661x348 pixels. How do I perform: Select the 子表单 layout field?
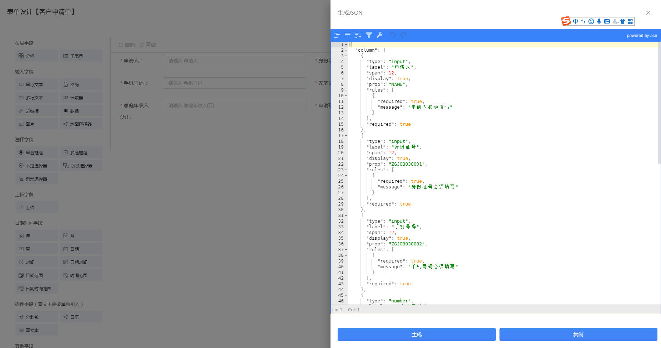81,56
